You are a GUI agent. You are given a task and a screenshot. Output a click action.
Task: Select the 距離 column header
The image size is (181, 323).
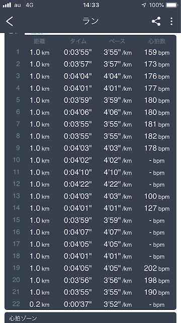tap(39, 41)
